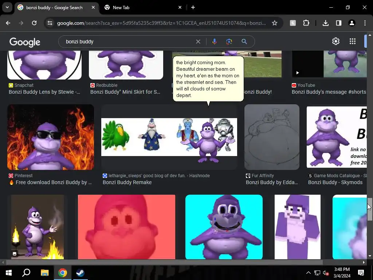The image size is (373, 280).
Task: Submit search with the magnifier icon
Action: point(244,42)
